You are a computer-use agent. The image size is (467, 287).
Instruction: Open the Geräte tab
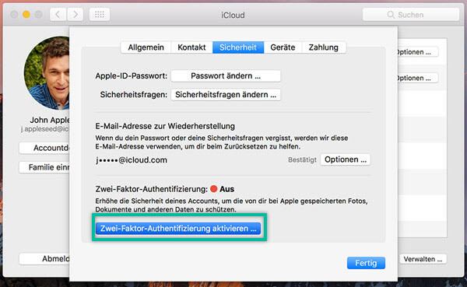283,47
